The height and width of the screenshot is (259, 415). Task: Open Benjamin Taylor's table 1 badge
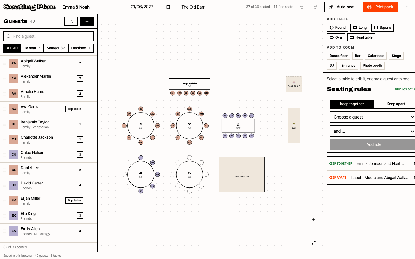click(x=80, y=124)
